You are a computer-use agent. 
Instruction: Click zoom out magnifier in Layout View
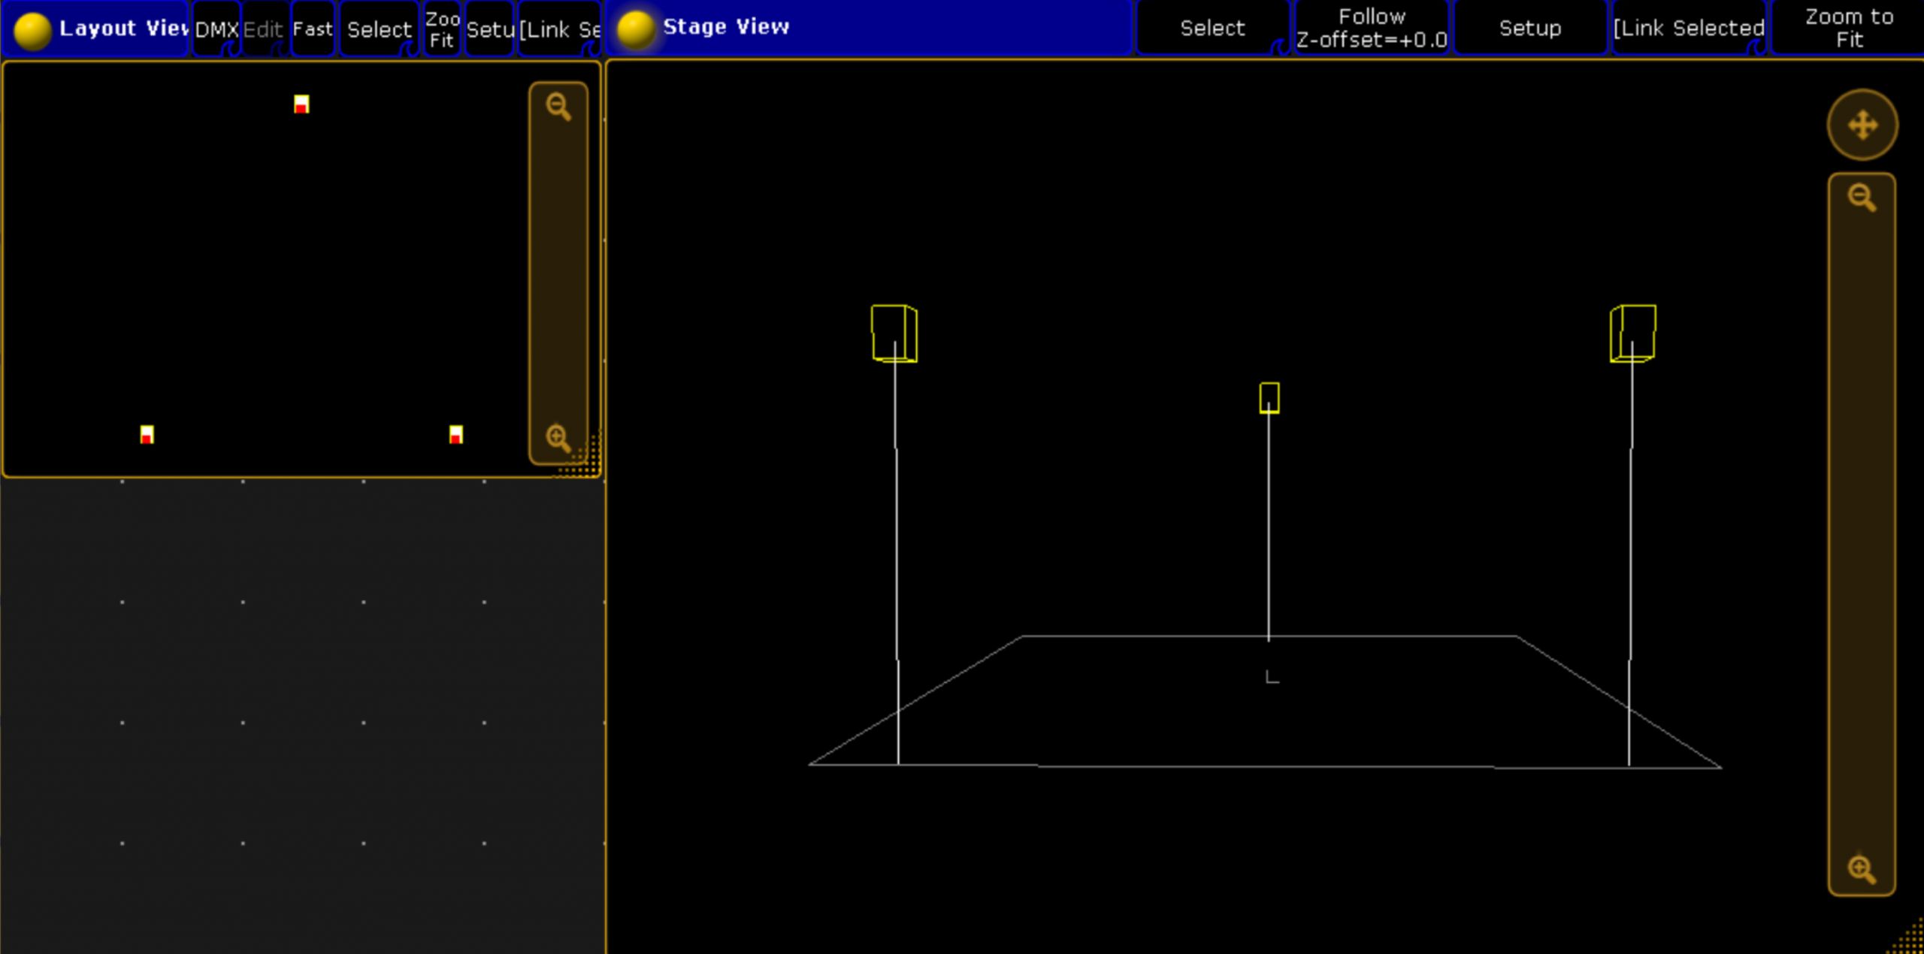click(558, 107)
